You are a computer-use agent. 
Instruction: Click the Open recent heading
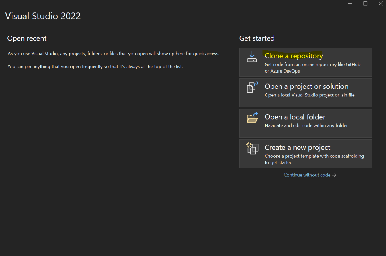point(27,38)
